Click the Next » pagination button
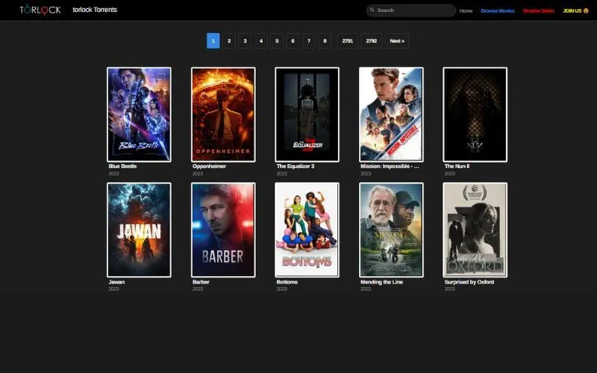 pos(397,41)
